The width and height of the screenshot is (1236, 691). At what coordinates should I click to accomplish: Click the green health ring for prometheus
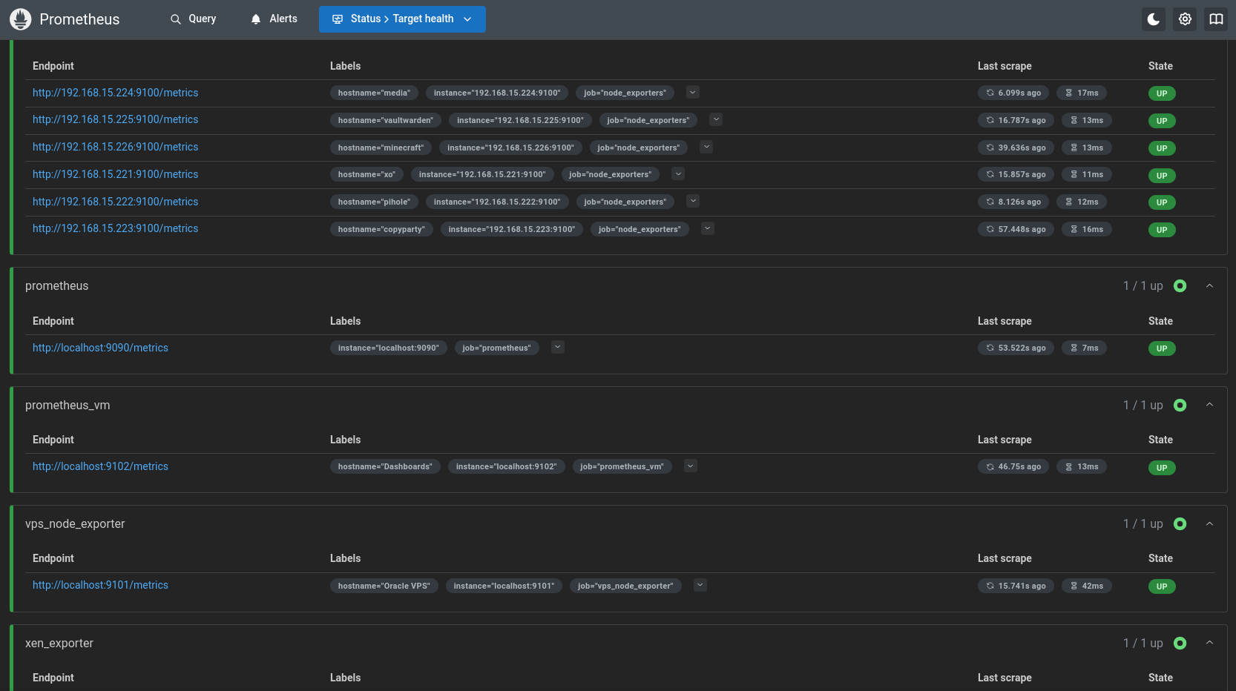[x=1180, y=286]
